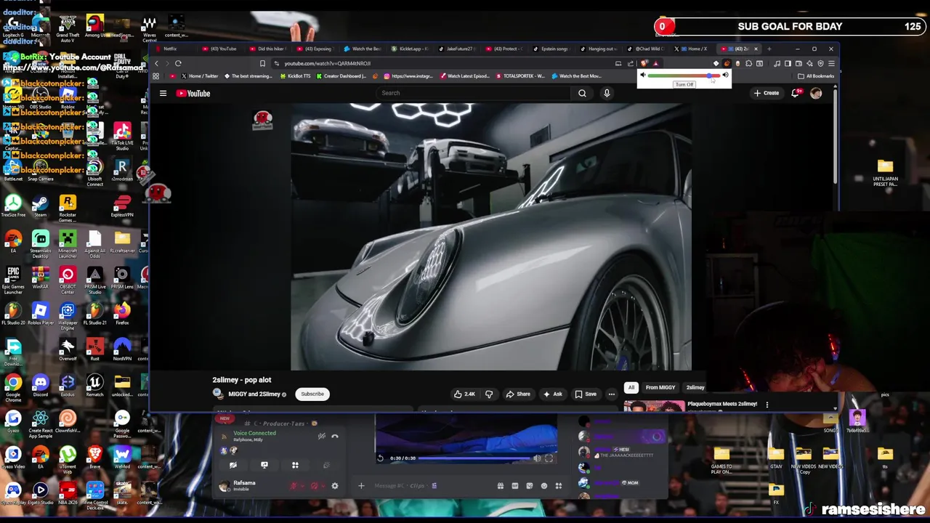This screenshot has height=523, width=930.
Task: Fullscreen the Discord embedded clip
Action: [x=549, y=458]
